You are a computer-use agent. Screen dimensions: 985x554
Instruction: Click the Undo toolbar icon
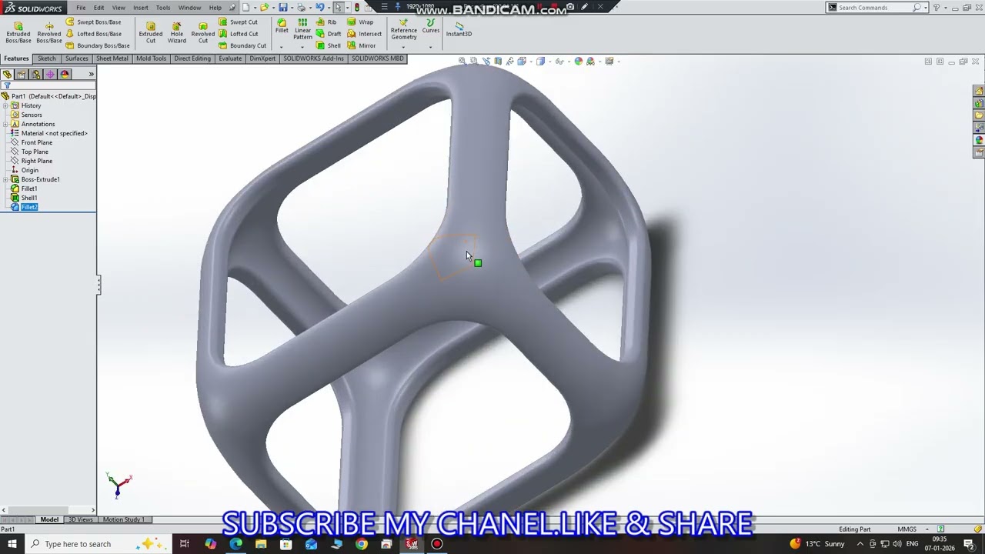[x=319, y=8]
